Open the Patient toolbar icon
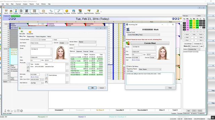Screen dimensions: 215x120 [x=16, y=12]
